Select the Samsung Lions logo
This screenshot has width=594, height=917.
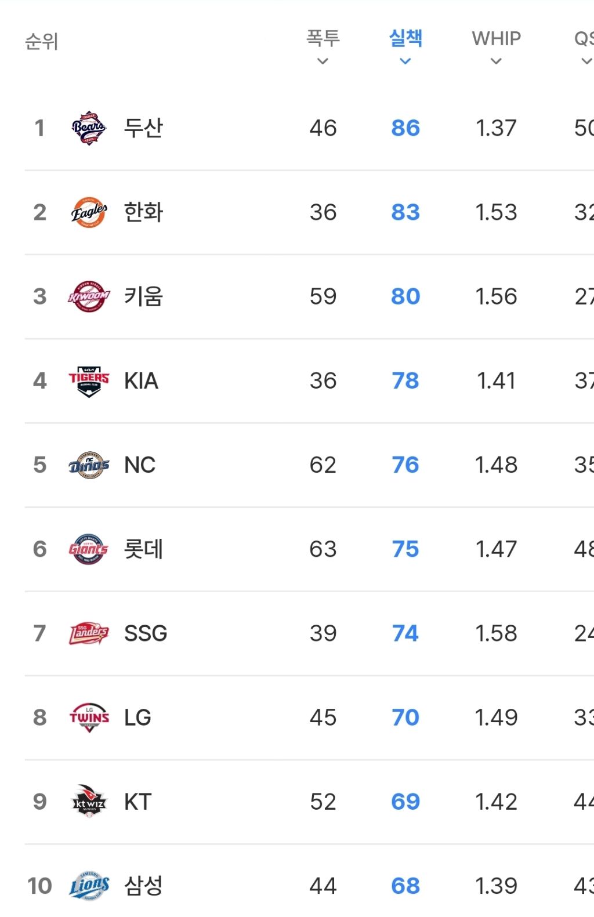coord(89,886)
